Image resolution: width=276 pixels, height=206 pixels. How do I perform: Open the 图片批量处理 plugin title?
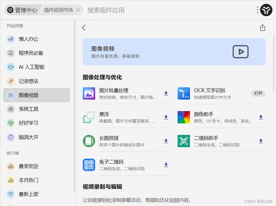[114, 91]
